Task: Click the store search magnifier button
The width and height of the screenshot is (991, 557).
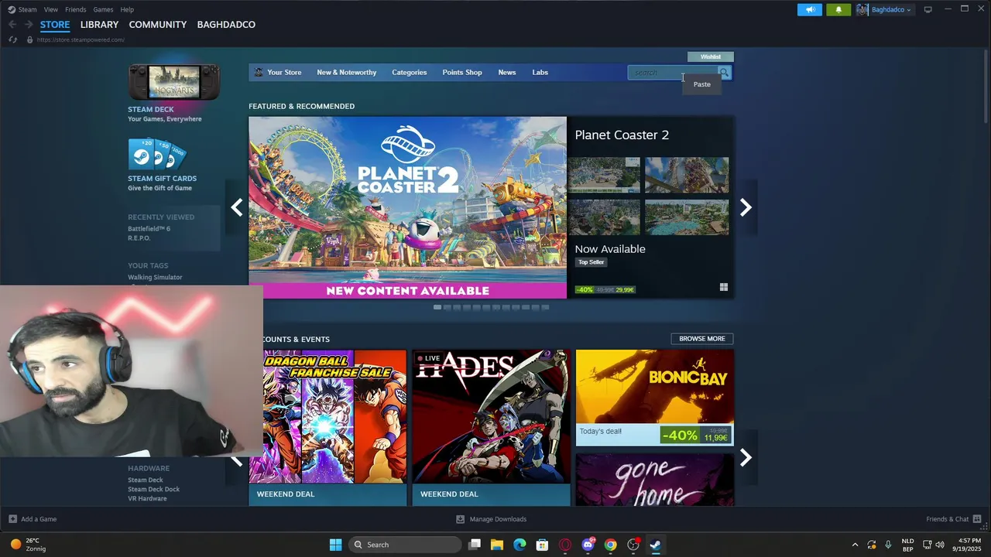Action: coord(724,73)
